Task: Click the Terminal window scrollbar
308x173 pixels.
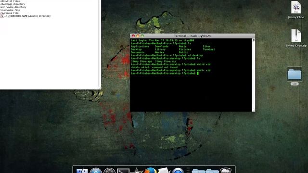Action: click(254, 74)
